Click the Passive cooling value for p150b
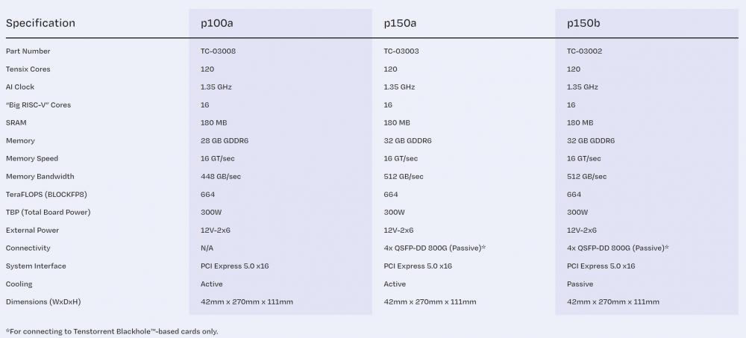The width and height of the screenshot is (746, 338). (580, 284)
